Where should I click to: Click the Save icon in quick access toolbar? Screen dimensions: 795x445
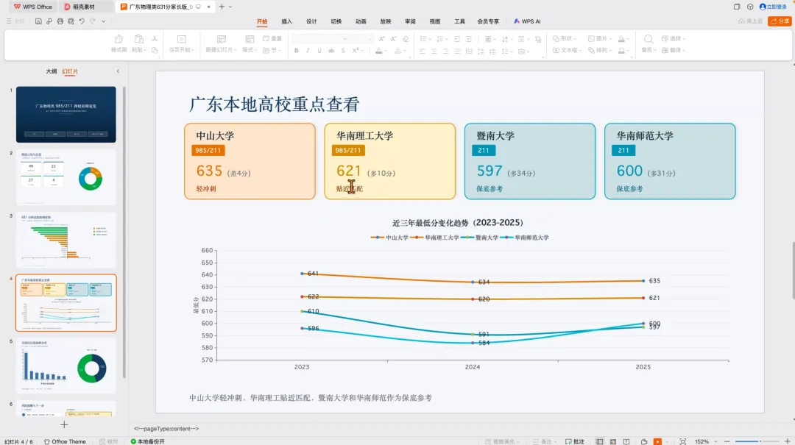(38, 21)
